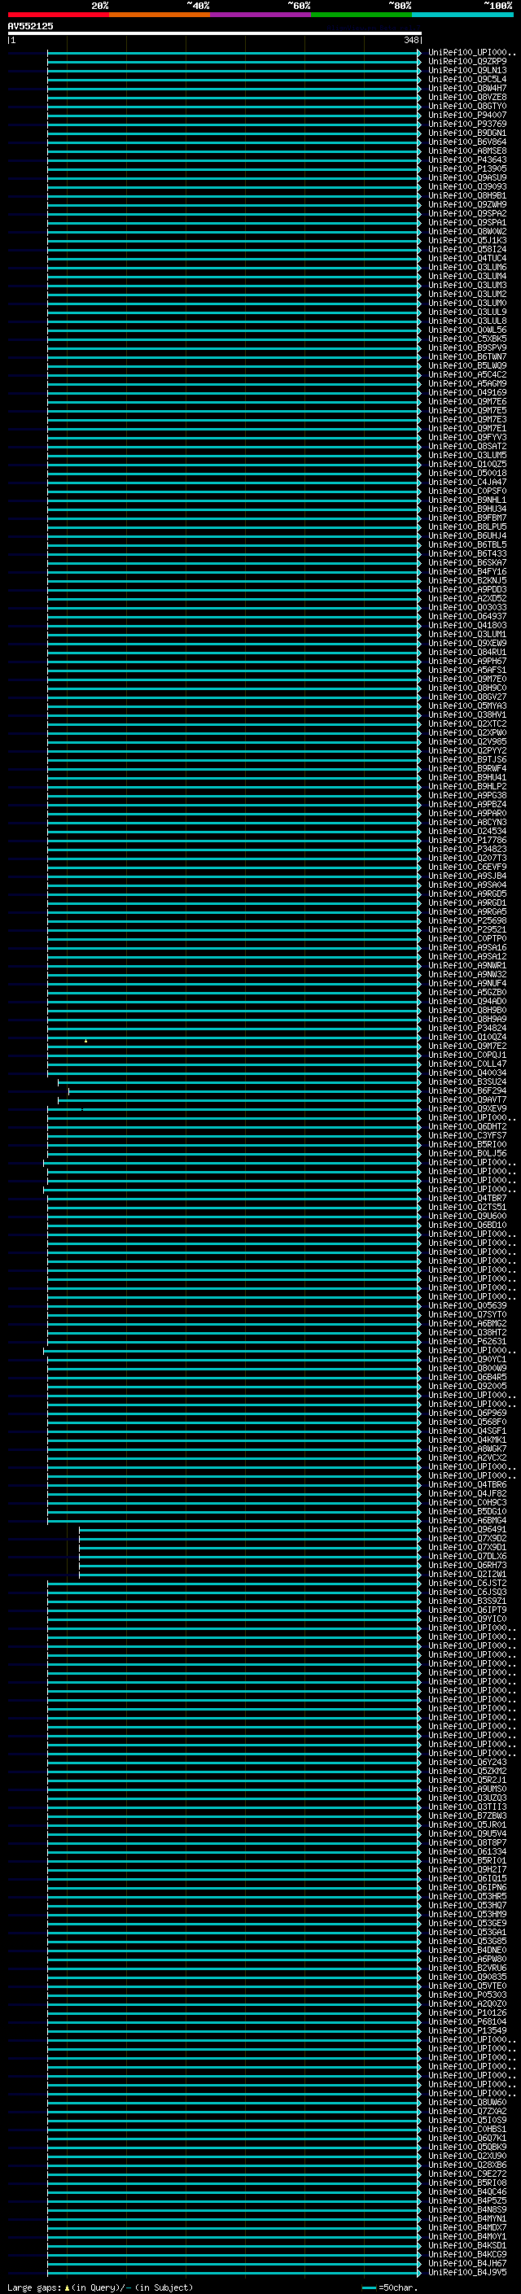Select the UniRef100_Q2TS51 label
Image resolution: width=521 pixels, height=2294 pixels.
click(x=467, y=1208)
